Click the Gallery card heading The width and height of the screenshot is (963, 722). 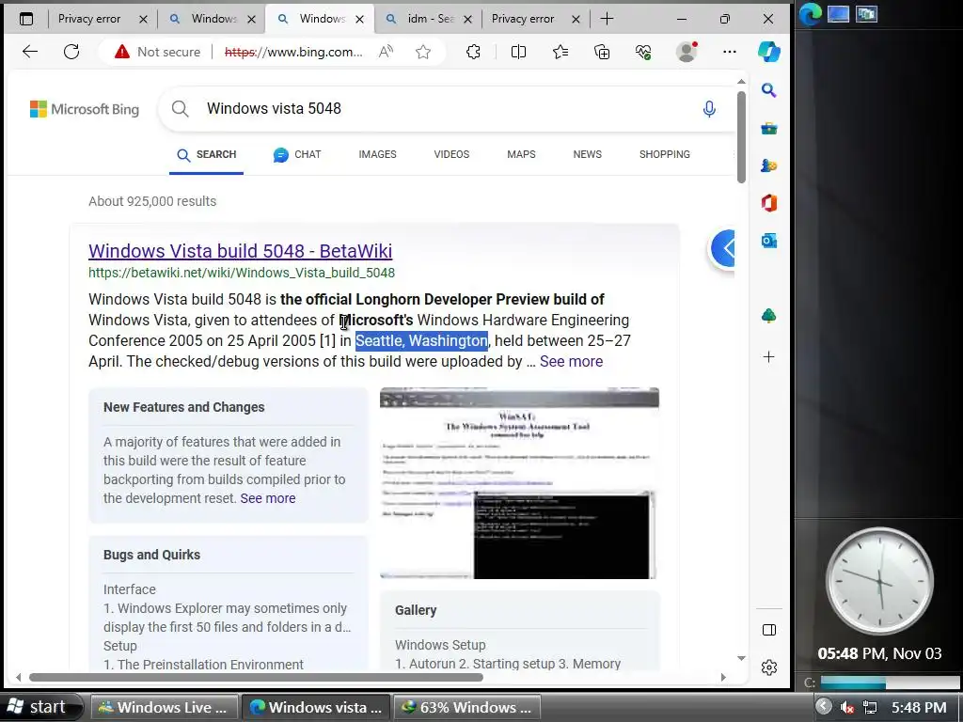[416, 610]
